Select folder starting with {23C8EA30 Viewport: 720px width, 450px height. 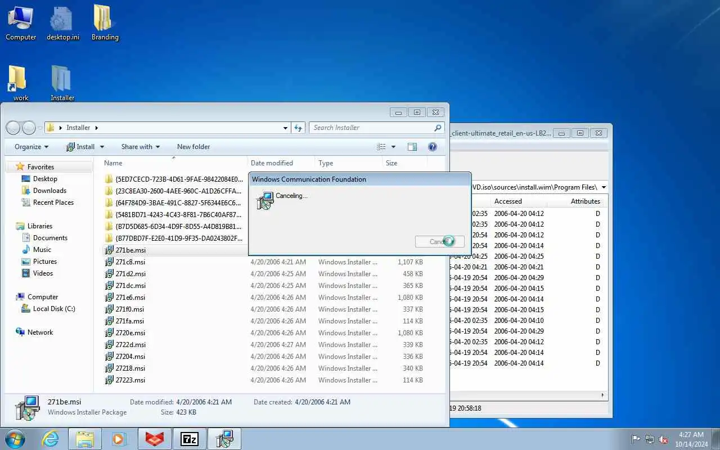click(x=174, y=191)
